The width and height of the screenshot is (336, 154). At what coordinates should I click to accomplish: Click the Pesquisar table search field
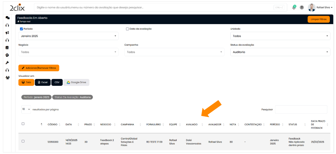click(x=301, y=109)
